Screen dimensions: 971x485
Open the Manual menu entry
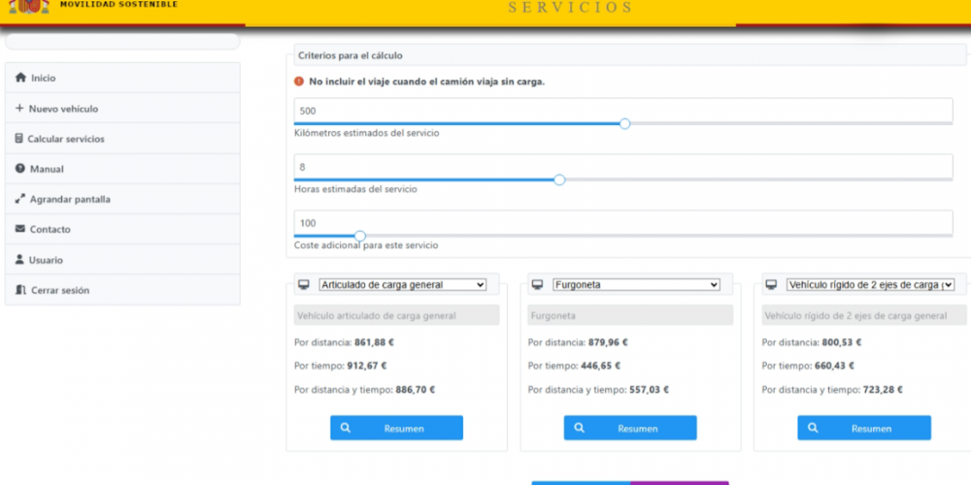(x=47, y=169)
